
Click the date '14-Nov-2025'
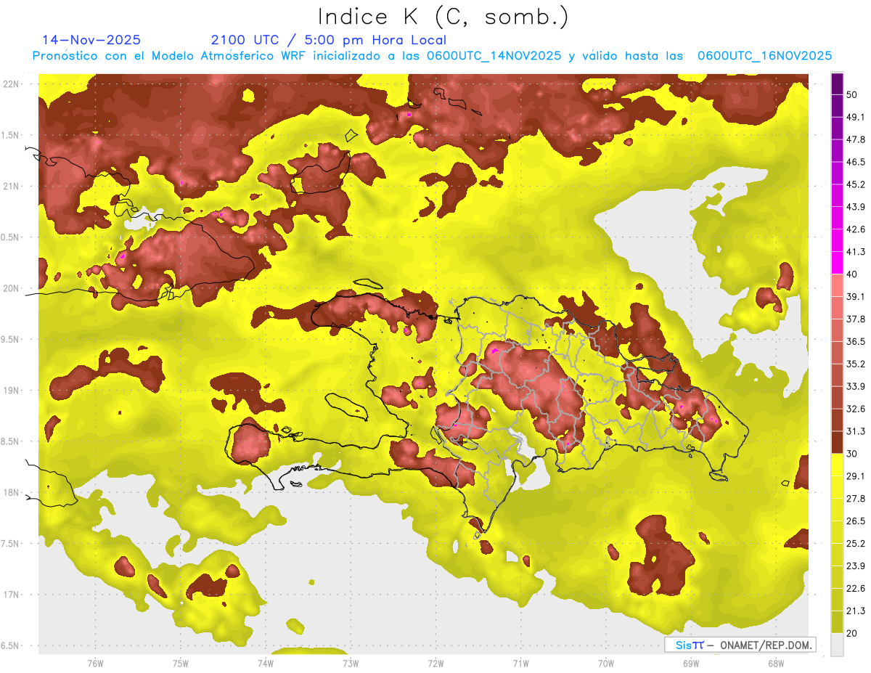91,40
